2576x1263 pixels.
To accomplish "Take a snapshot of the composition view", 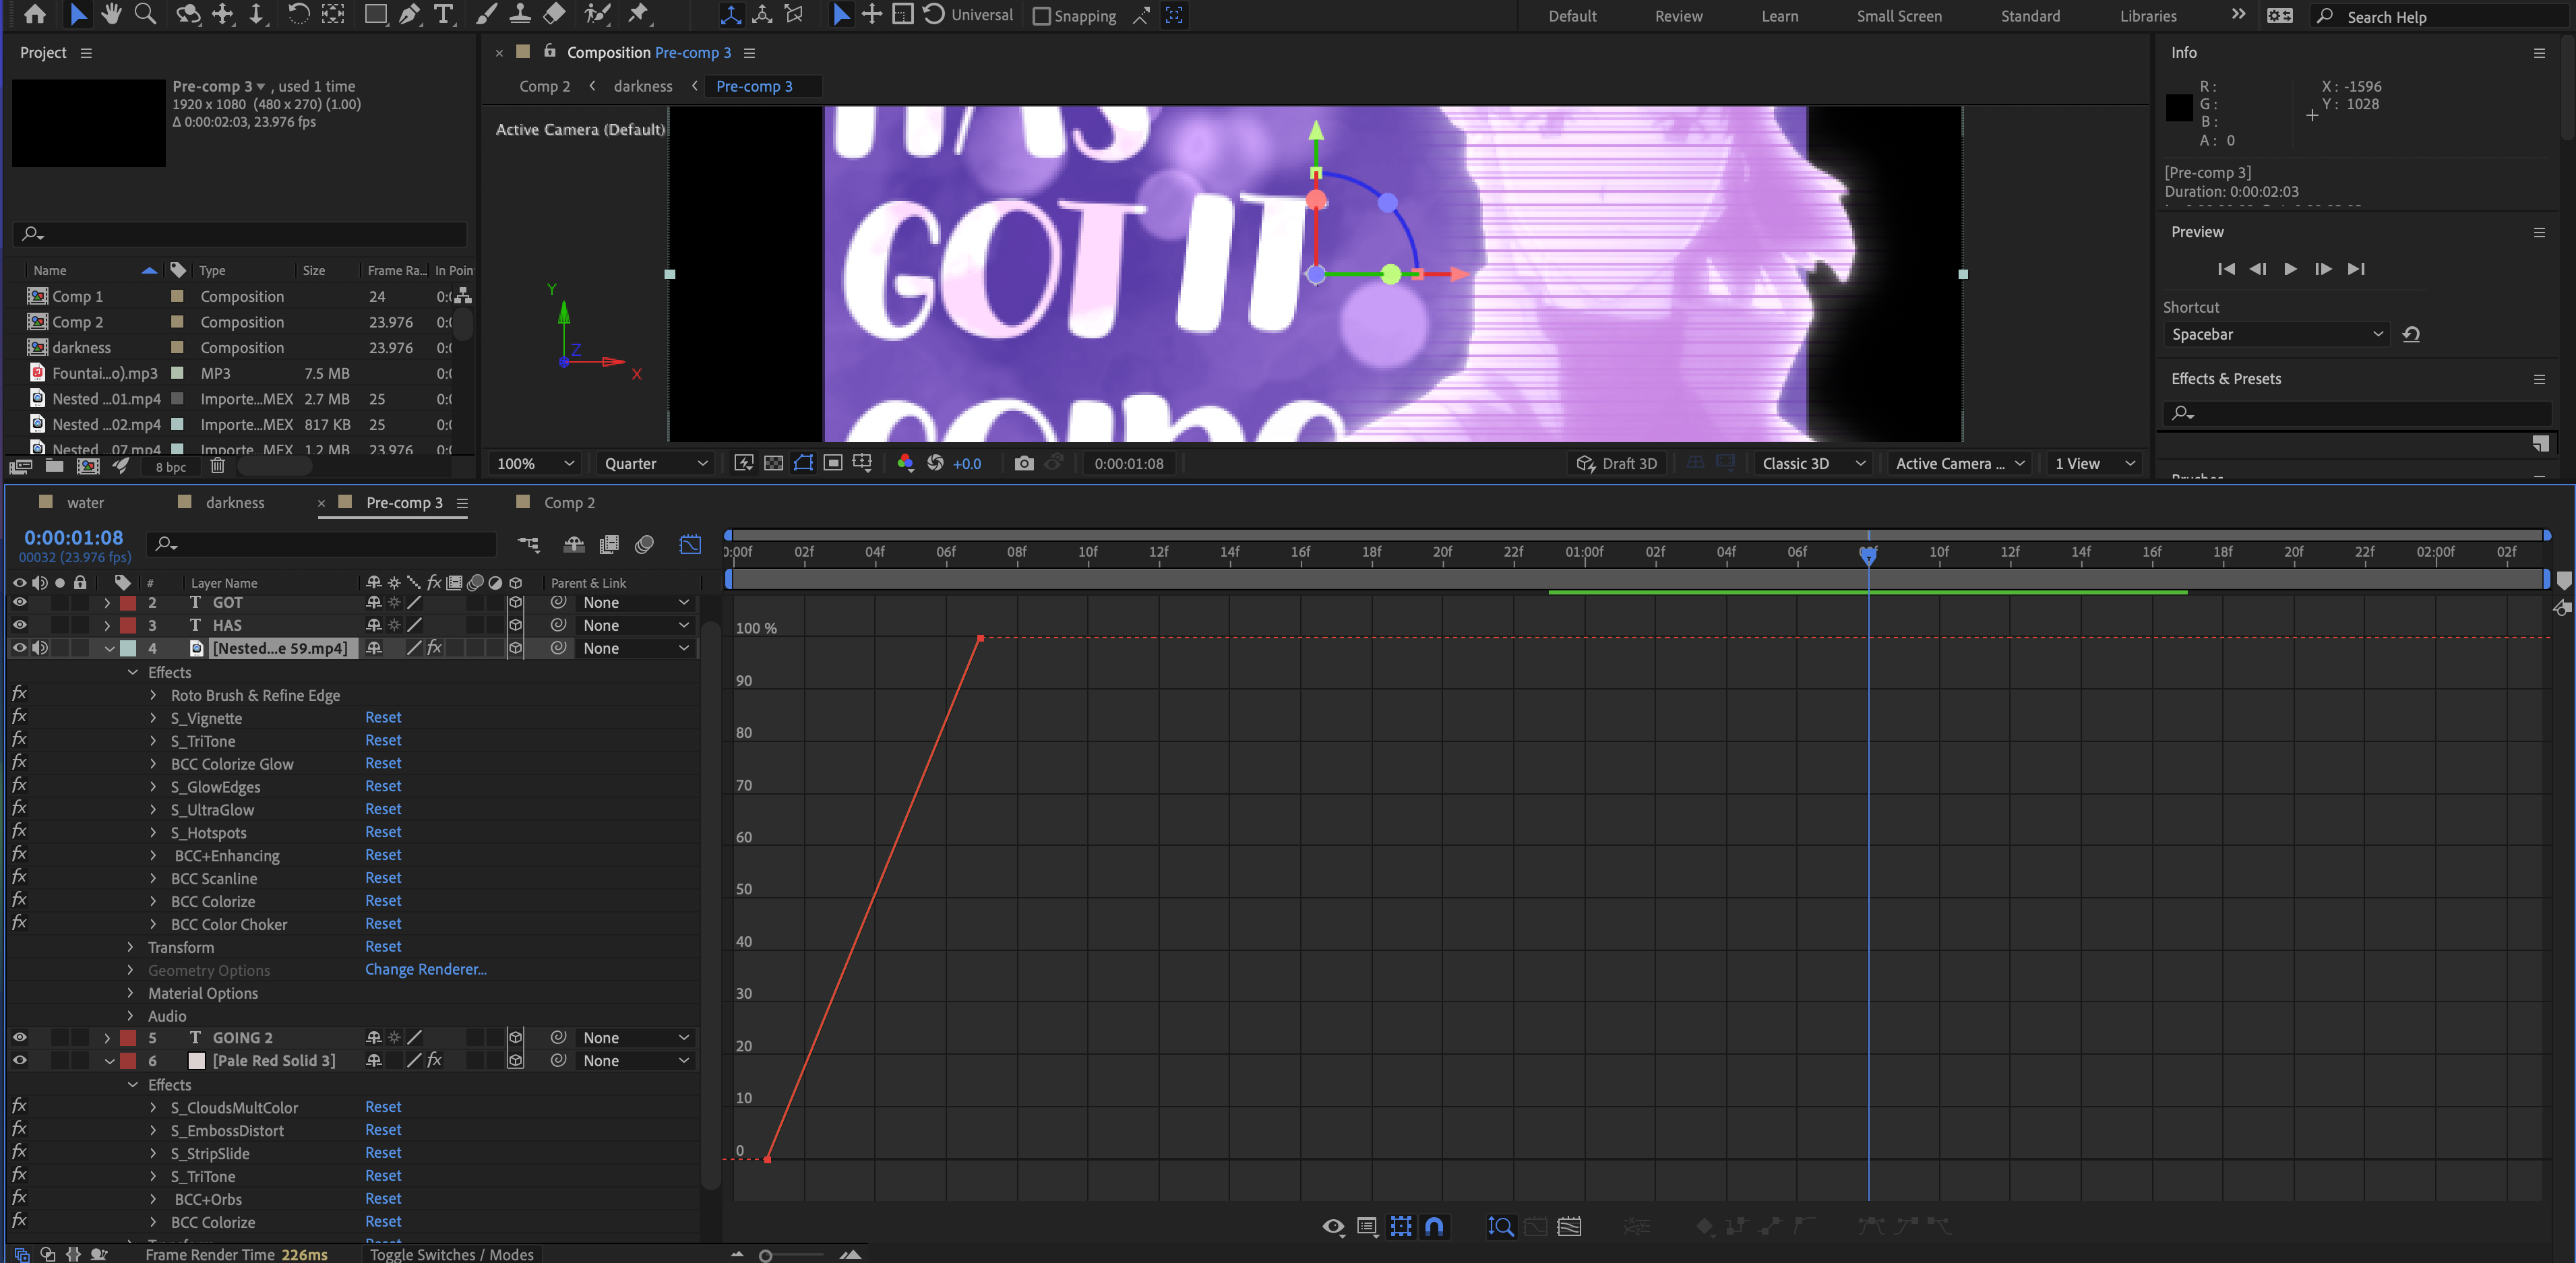I will pos(1024,463).
